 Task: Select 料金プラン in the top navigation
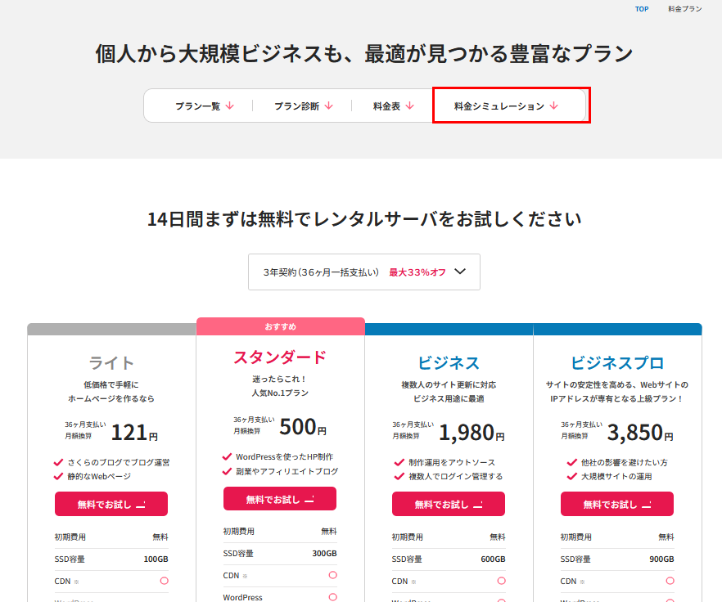tap(684, 9)
